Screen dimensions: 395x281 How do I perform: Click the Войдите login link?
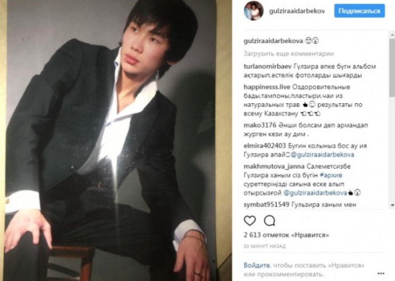(256, 265)
